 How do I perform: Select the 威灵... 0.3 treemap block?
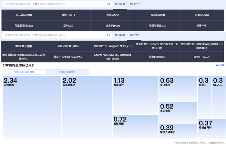coord(205,97)
